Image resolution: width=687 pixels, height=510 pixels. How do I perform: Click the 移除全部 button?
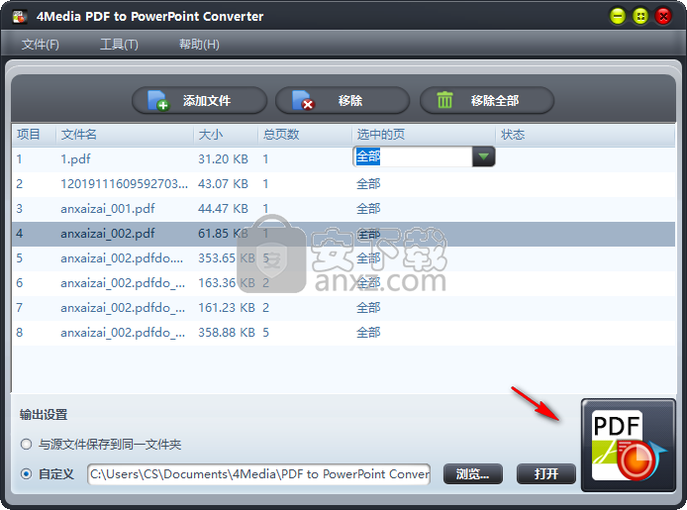pos(487,100)
